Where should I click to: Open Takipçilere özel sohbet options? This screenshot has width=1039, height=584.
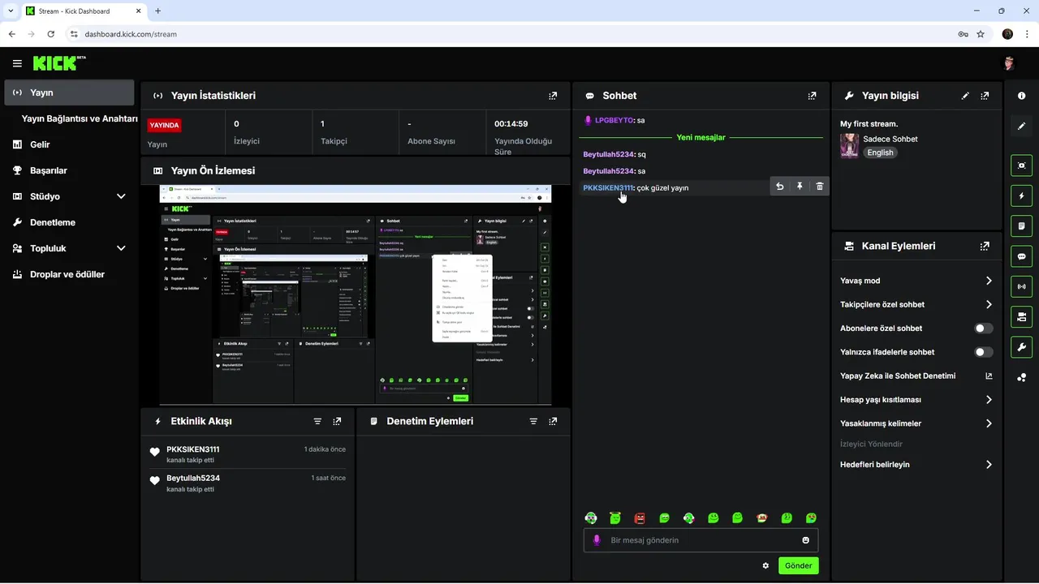916,304
